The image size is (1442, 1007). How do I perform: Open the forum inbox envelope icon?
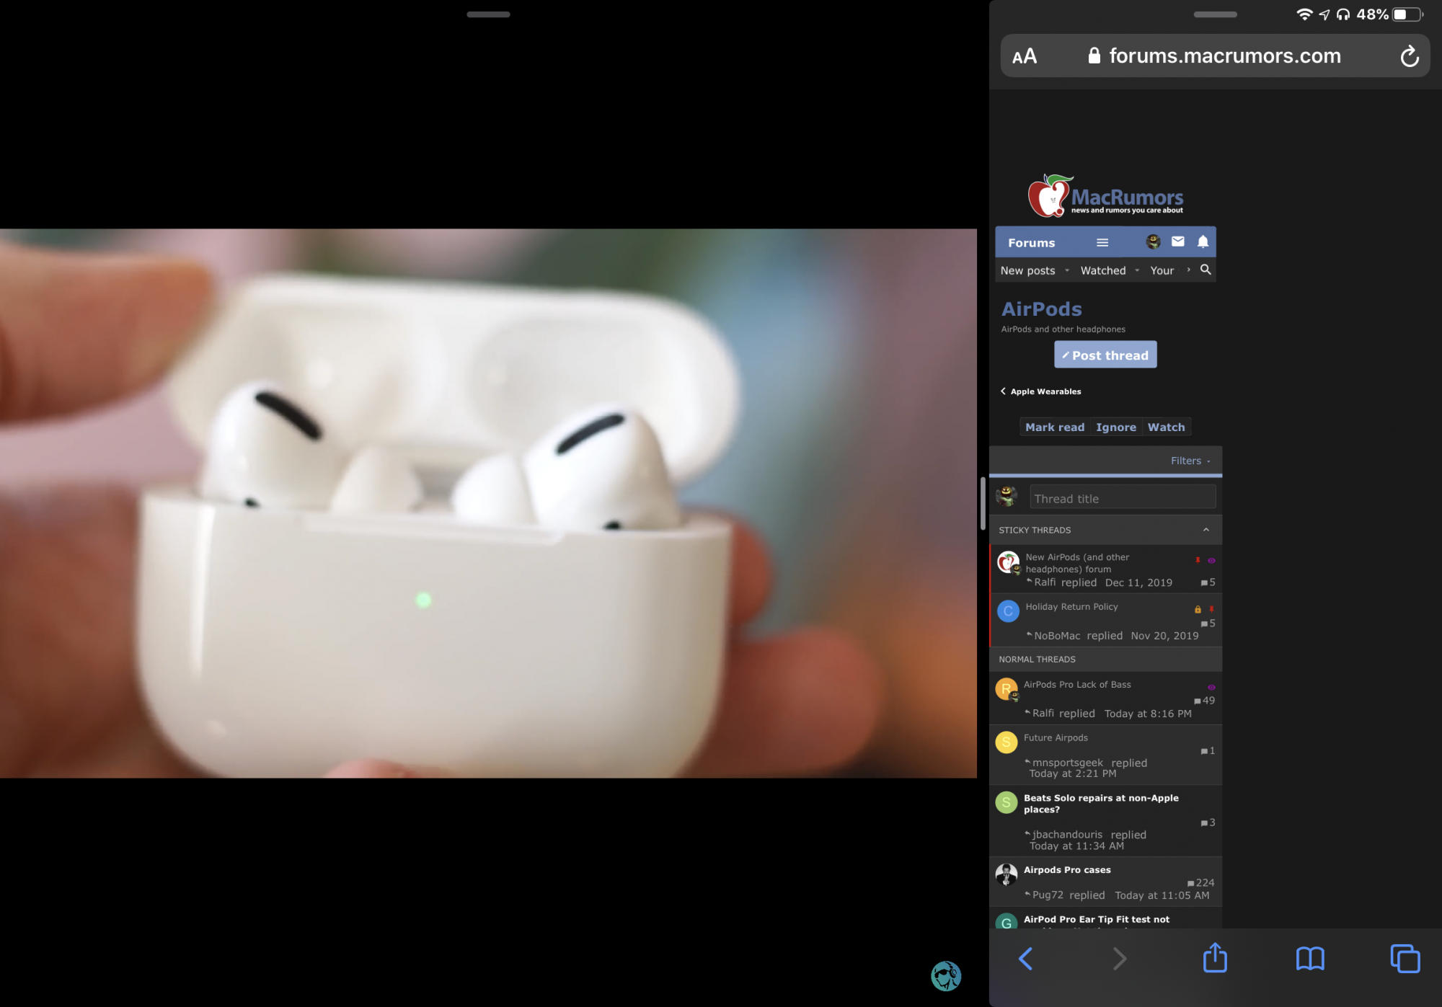[1177, 242]
